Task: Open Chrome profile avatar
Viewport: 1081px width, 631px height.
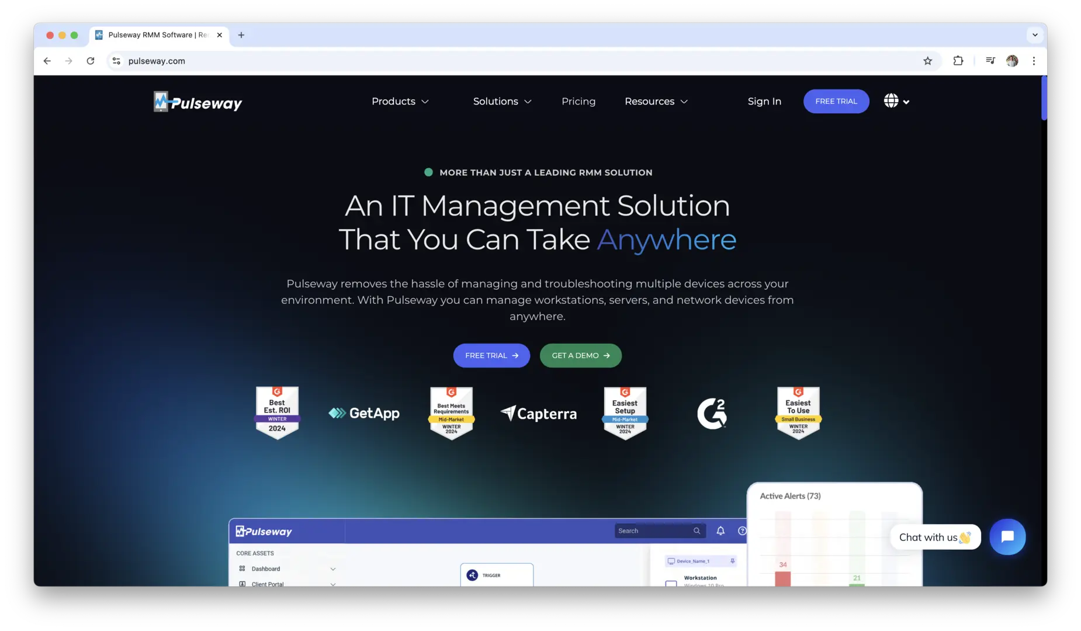Action: [x=1012, y=61]
